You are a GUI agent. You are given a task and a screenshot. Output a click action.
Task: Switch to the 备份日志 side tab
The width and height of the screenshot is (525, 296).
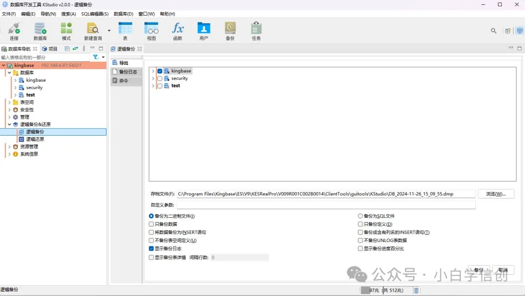click(126, 71)
